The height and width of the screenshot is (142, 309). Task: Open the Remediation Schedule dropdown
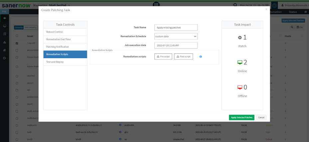click(x=176, y=36)
